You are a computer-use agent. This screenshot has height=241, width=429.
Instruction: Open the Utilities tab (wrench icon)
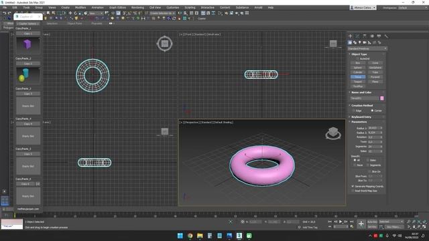pos(386,35)
